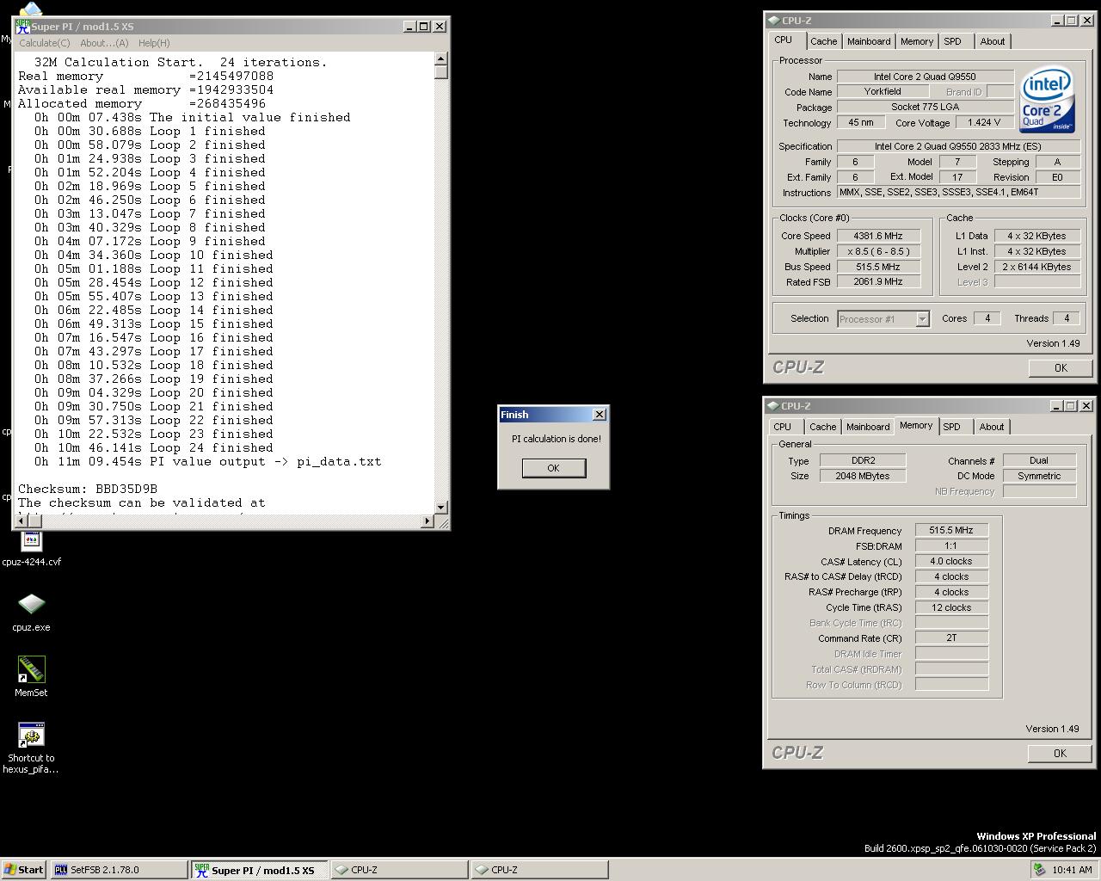Image resolution: width=1101 pixels, height=881 pixels.
Task: Click the Intel Core 2 Quad logo
Action: click(1047, 101)
